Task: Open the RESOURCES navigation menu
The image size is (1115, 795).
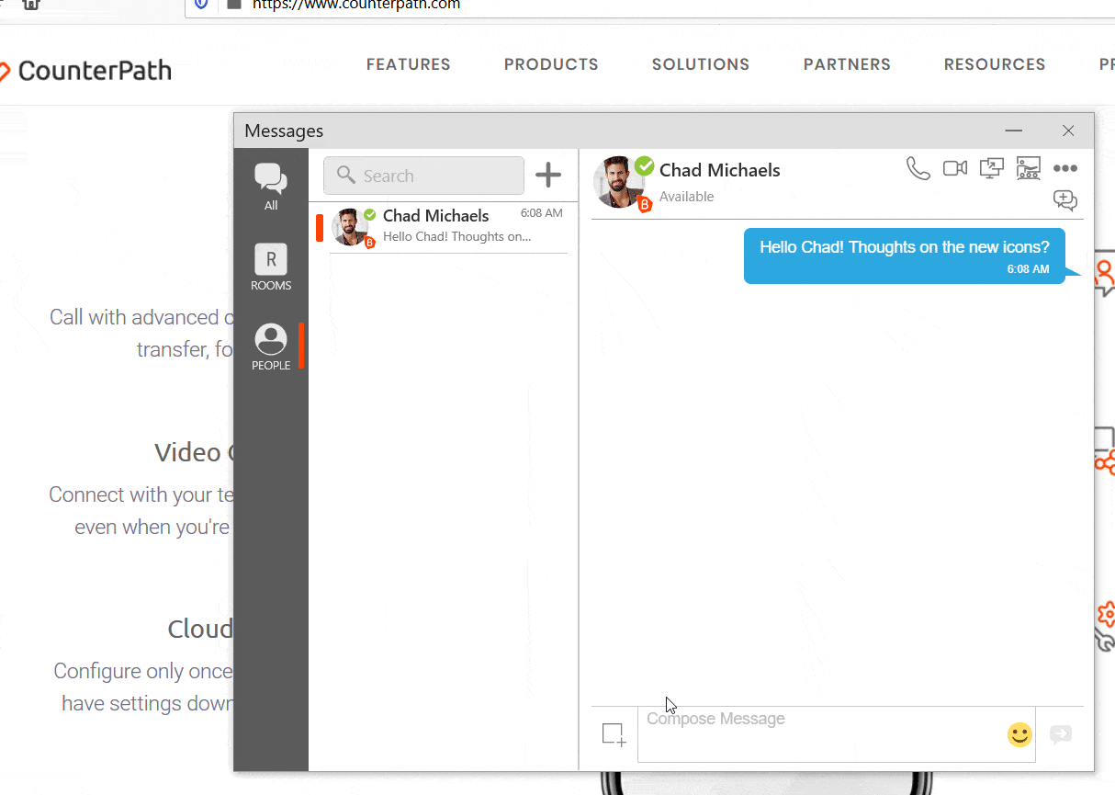Action: tap(995, 64)
